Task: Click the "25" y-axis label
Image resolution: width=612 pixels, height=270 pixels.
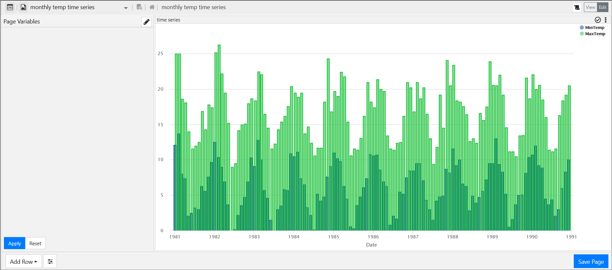Action: click(x=161, y=53)
